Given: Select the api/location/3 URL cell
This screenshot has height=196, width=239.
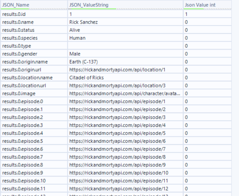Looking at the screenshot, I should coord(125,86).
